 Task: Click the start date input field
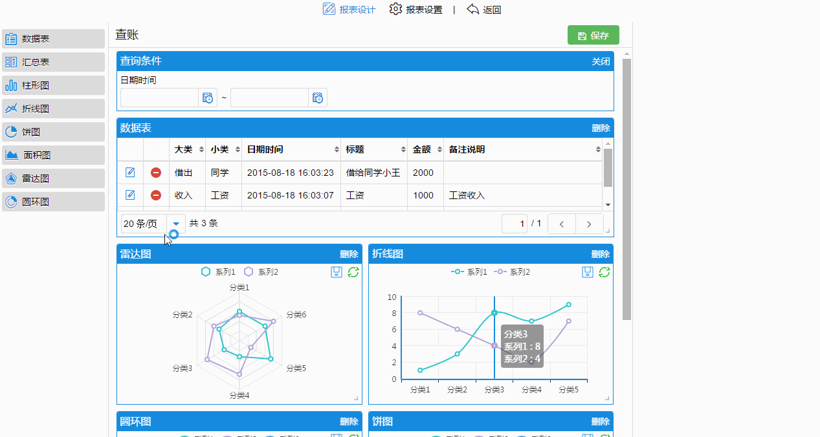click(x=159, y=98)
